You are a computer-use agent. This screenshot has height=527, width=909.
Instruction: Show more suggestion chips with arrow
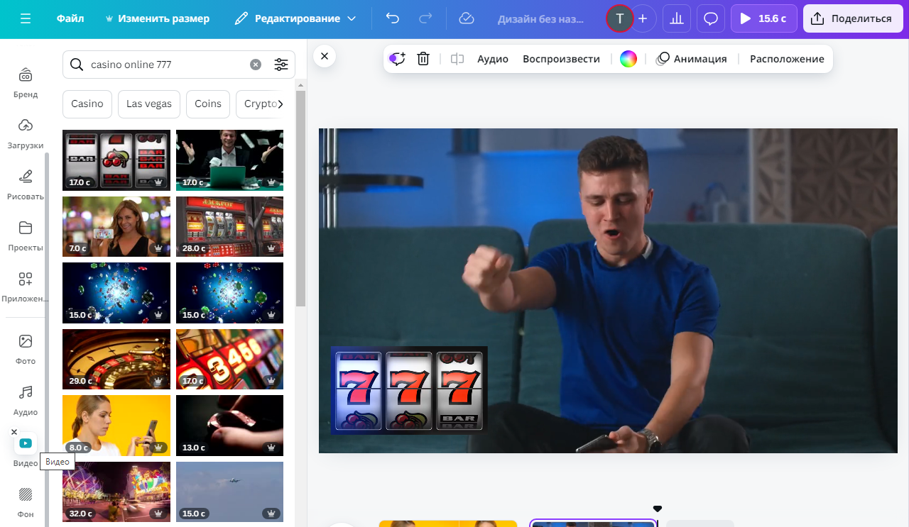[x=281, y=104]
